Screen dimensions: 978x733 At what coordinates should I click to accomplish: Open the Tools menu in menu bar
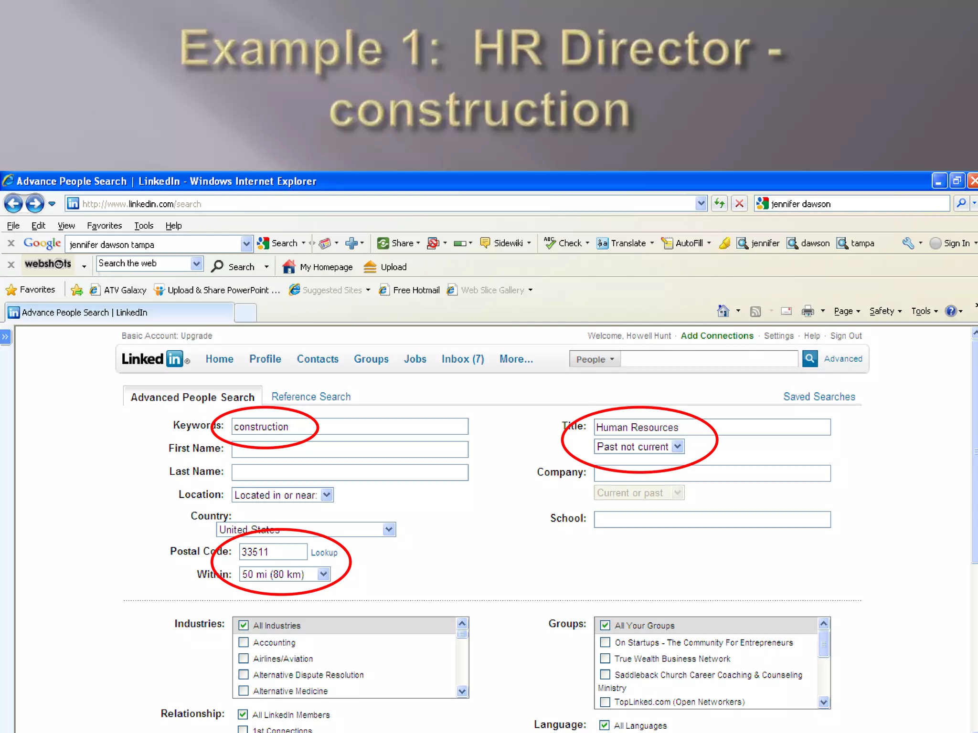coord(143,225)
